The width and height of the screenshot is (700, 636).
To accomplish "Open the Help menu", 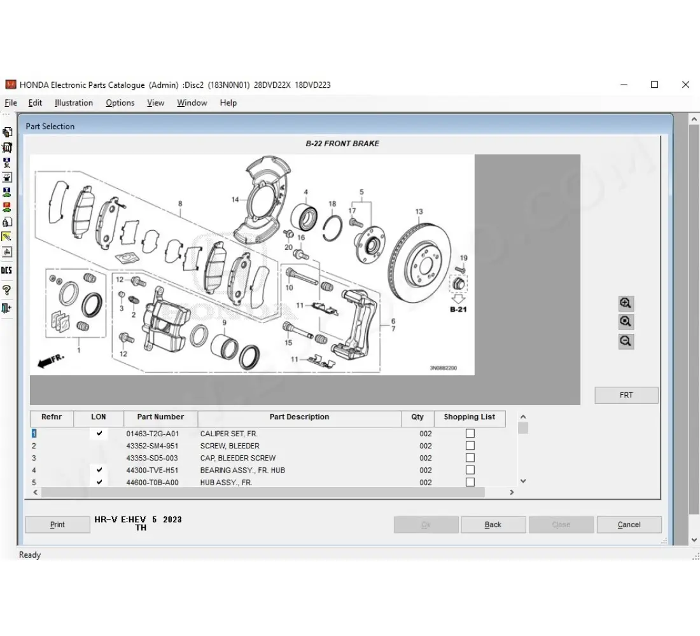I will 228,102.
